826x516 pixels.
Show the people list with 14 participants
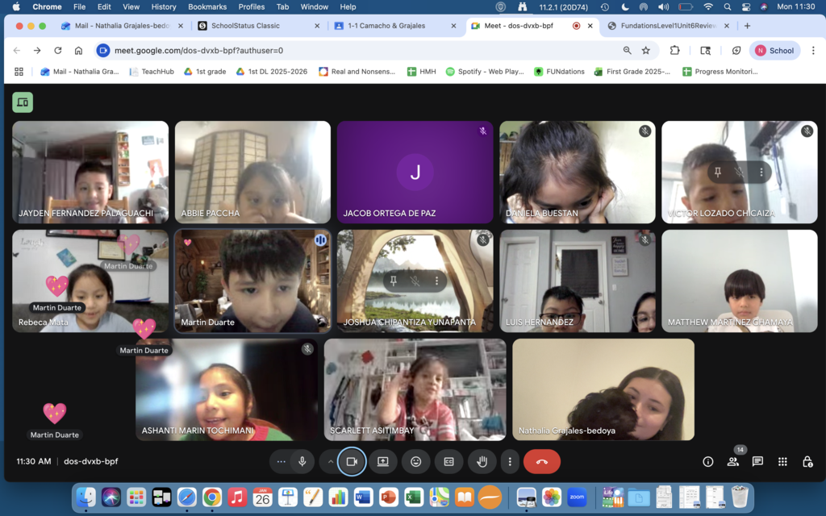[732, 462]
